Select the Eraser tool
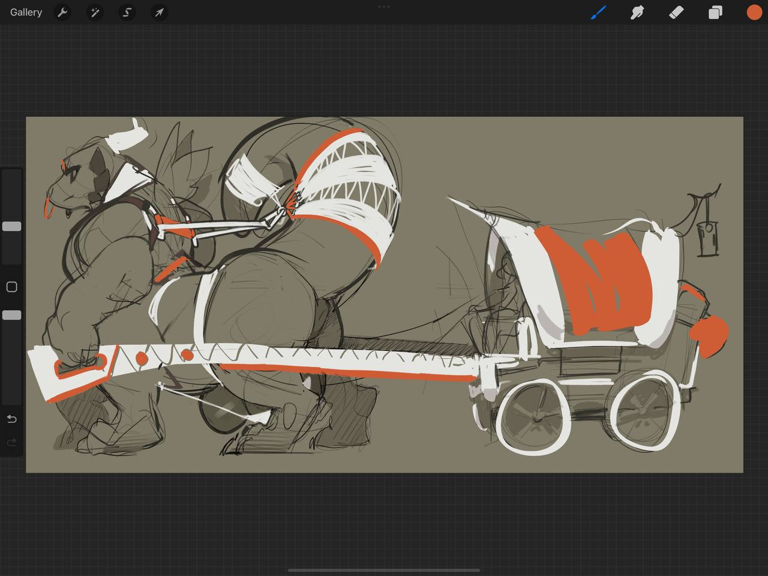 pos(676,12)
